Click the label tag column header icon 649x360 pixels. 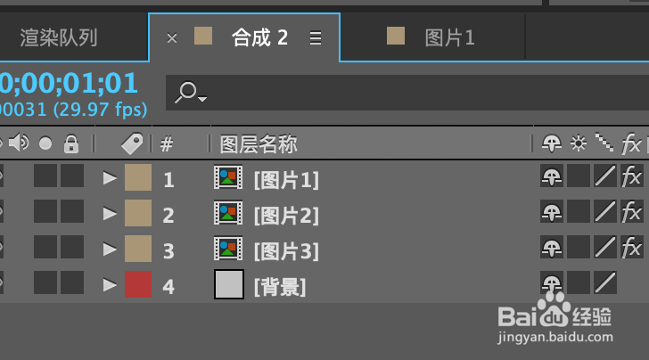click(132, 143)
